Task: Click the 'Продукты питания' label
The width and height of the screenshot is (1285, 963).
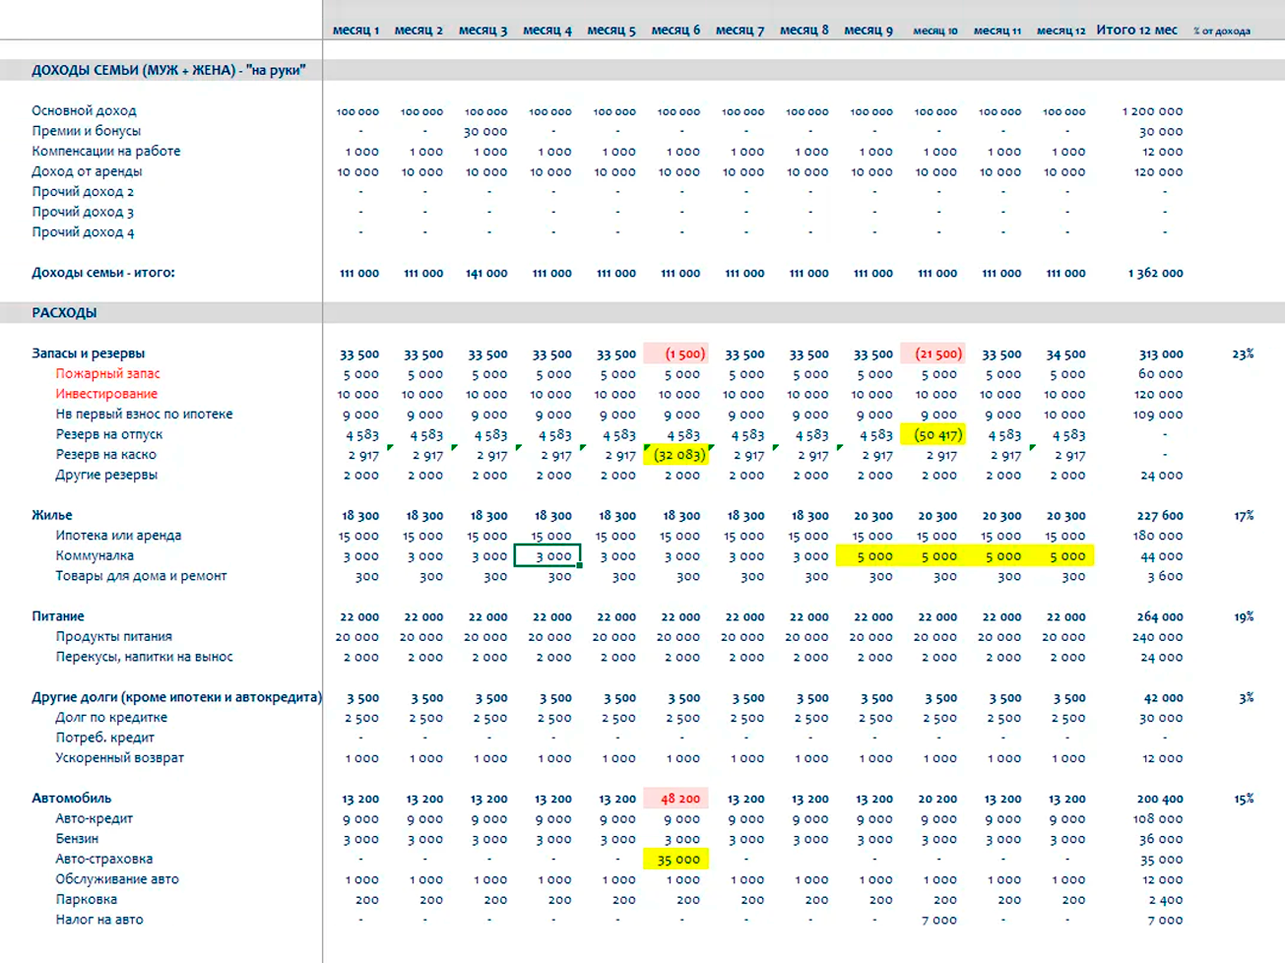Action: [114, 637]
